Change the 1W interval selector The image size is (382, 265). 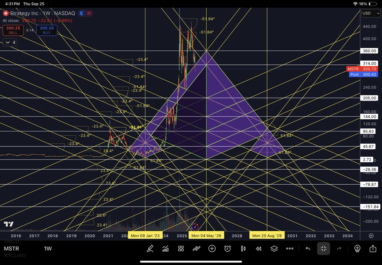(x=48, y=249)
